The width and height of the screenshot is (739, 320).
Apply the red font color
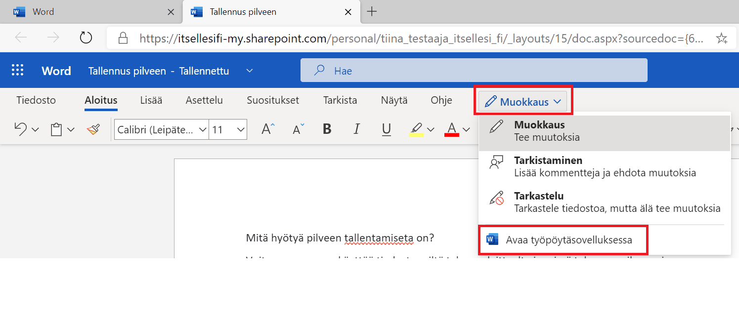(x=452, y=129)
